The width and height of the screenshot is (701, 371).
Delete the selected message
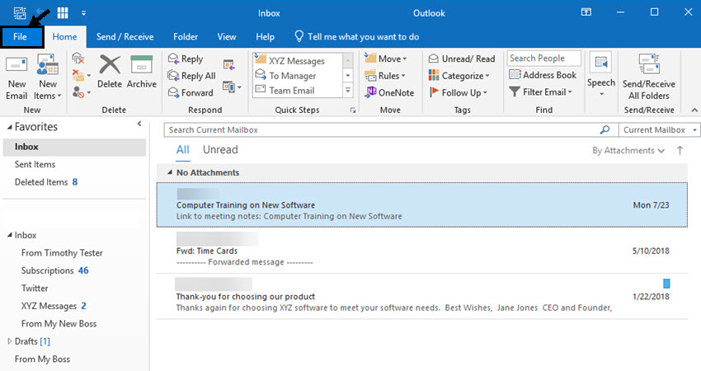110,72
